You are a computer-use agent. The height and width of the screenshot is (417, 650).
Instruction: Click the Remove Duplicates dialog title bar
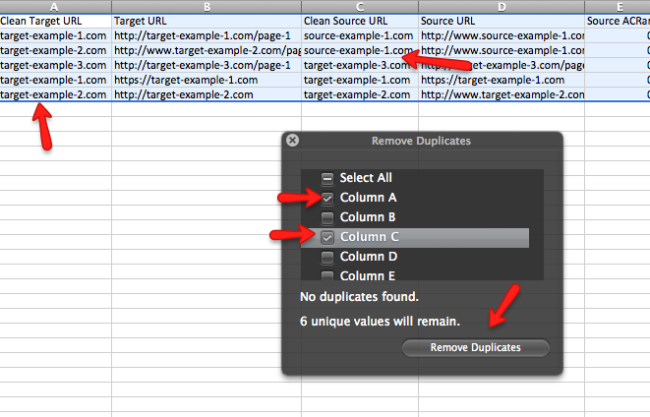421,141
